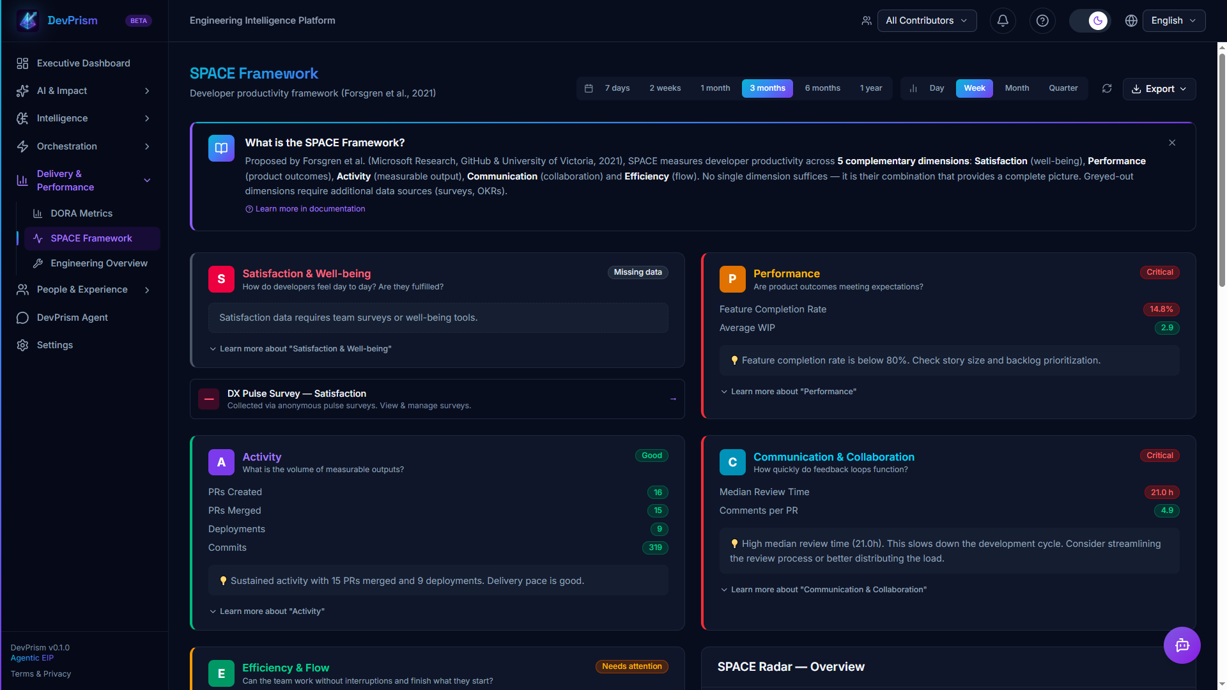Click the globe language icon
Viewport: 1227px width, 690px height.
coord(1131,20)
